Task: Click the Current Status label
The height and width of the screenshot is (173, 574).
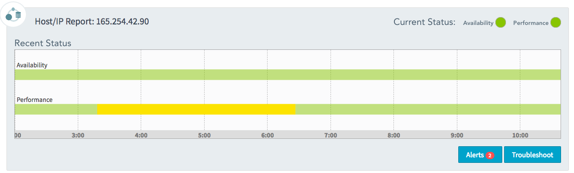Action: tap(424, 22)
